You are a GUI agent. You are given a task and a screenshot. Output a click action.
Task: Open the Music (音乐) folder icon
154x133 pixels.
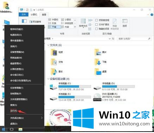coord(54,71)
